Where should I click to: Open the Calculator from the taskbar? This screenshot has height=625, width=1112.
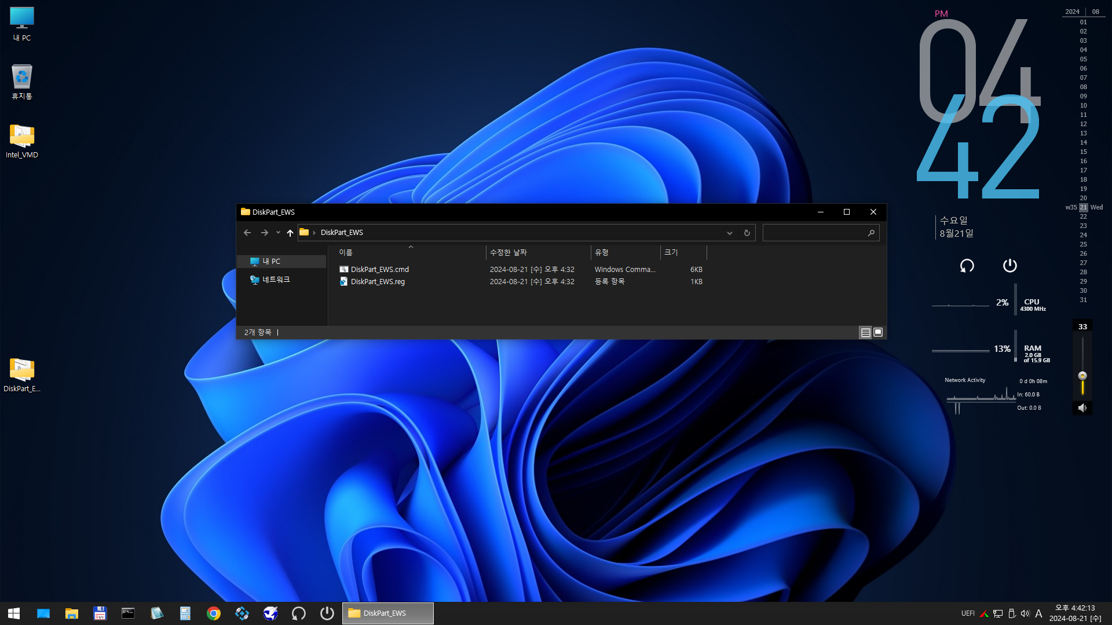pyautogui.click(x=185, y=613)
